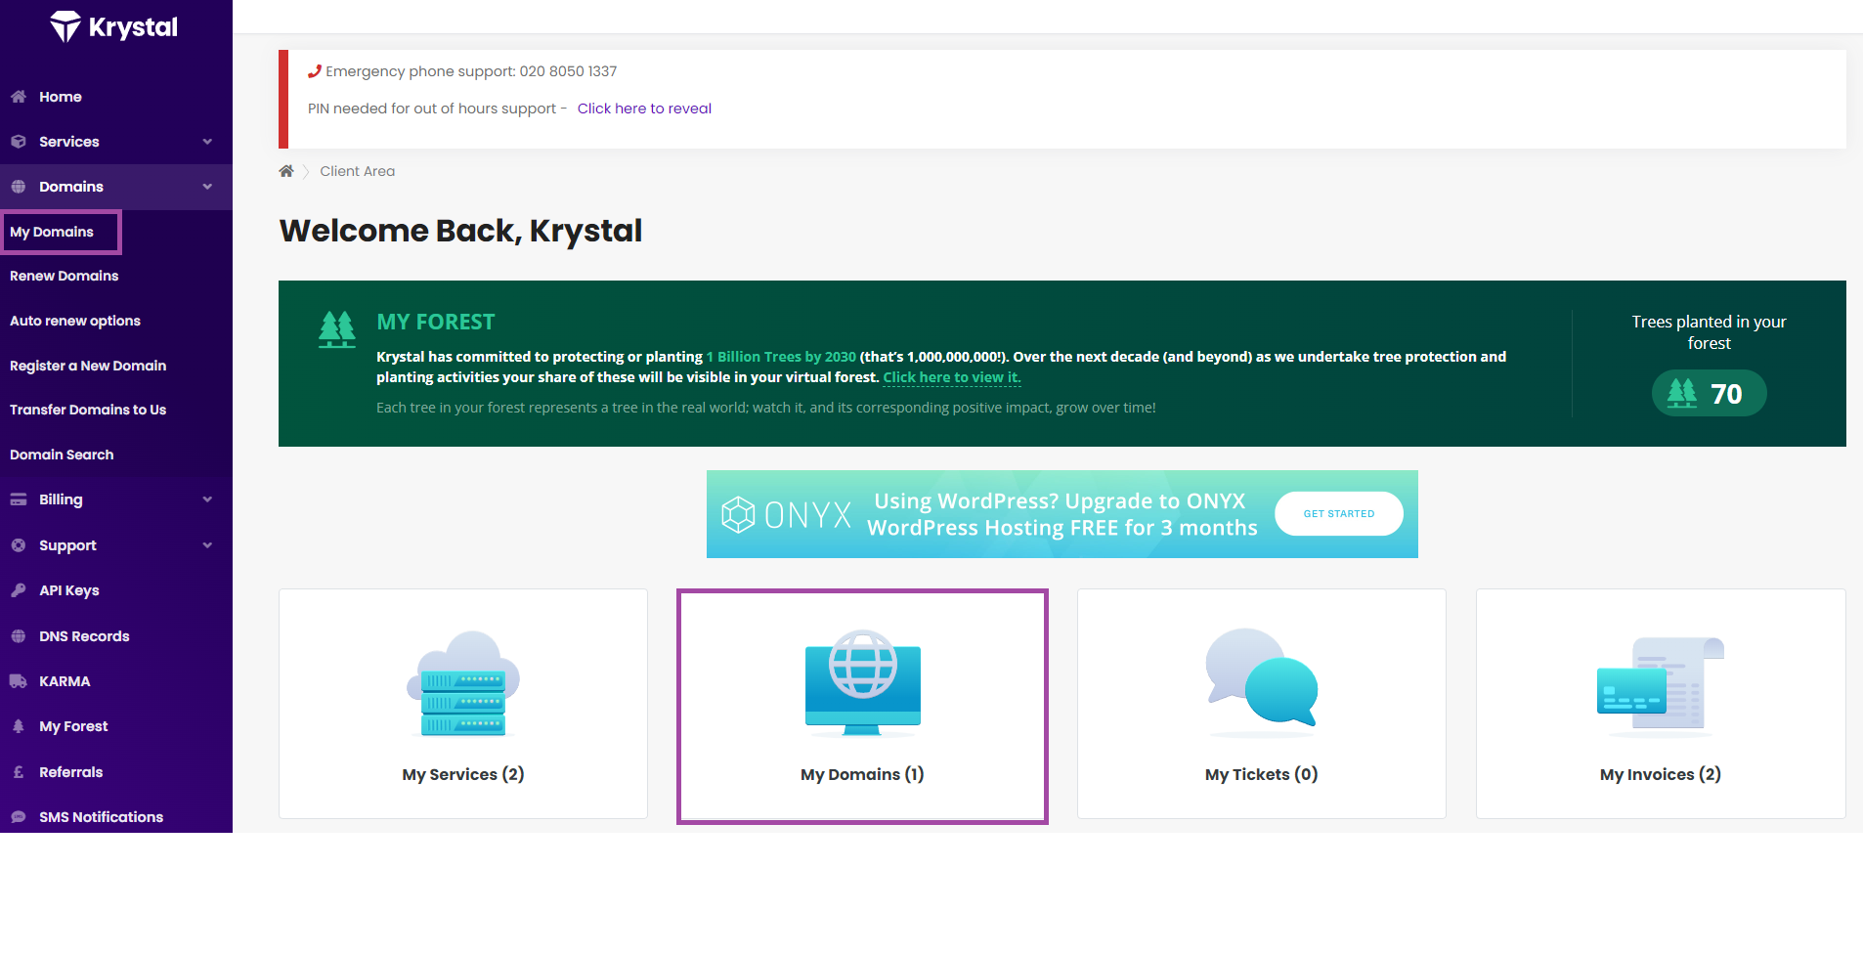This screenshot has width=1863, height=954.
Task: Click the 'Click here to reveal' PIN link
Action: coord(644,108)
